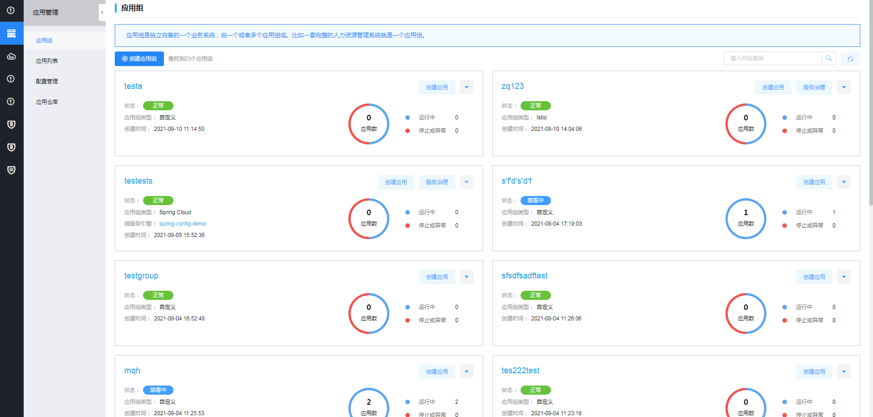Click the 创建应用组 button
The width and height of the screenshot is (873, 417).
139,59
